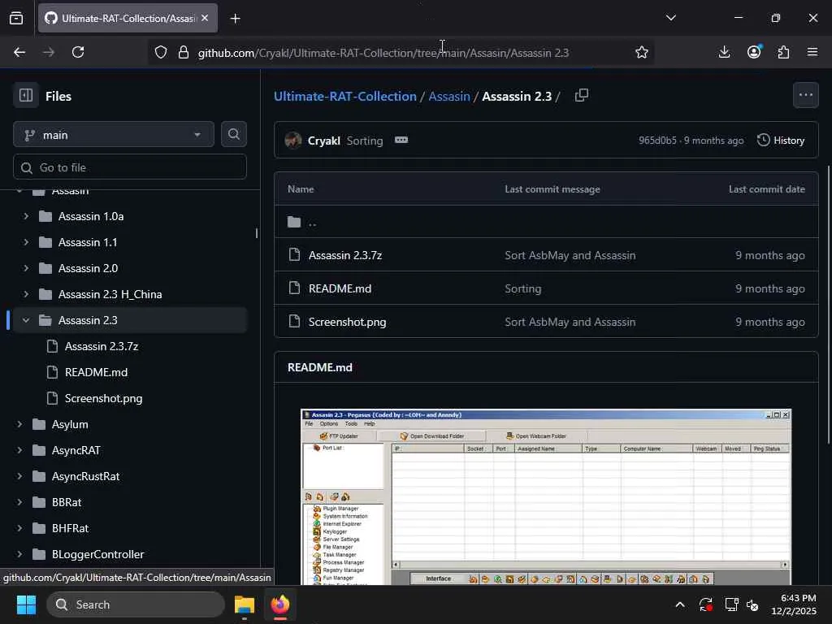Open the Windows Start menu
The width and height of the screenshot is (832, 624).
[26, 604]
